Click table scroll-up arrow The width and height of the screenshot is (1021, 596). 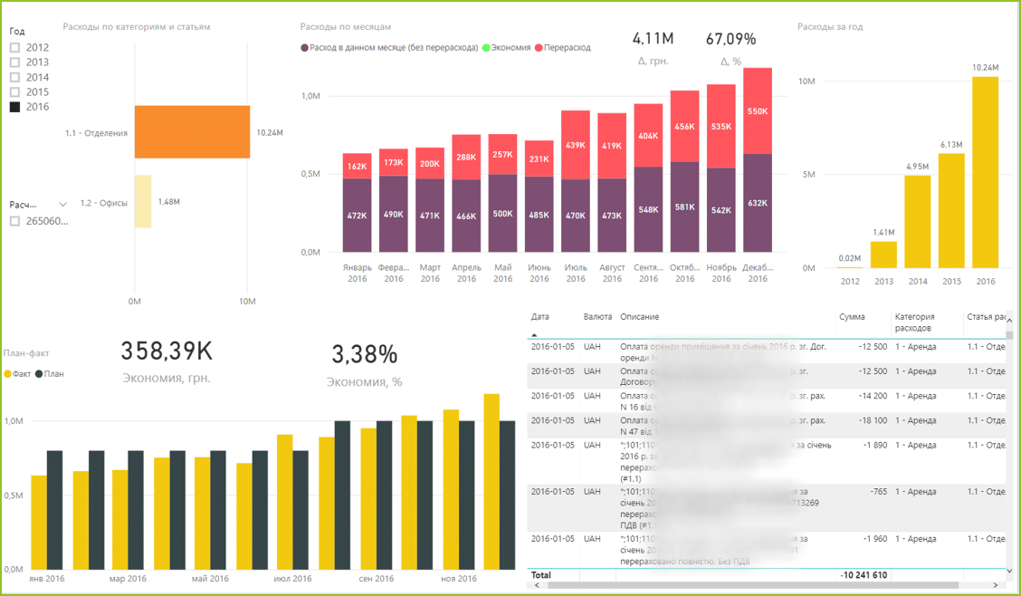point(1009,320)
